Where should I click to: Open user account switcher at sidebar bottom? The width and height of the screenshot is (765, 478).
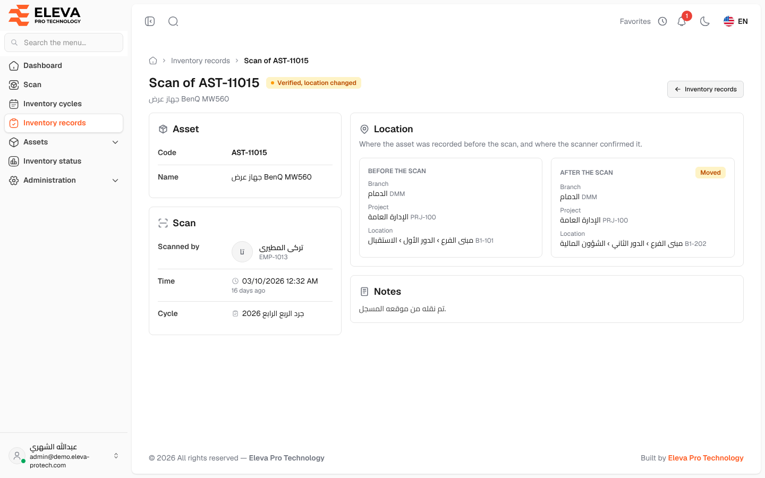coord(64,456)
